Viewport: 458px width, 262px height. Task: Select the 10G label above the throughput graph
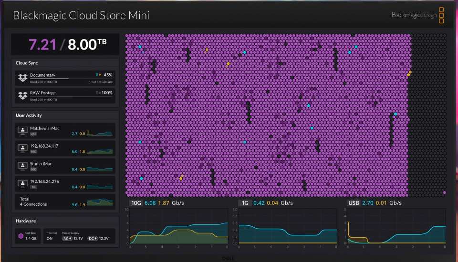point(135,203)
